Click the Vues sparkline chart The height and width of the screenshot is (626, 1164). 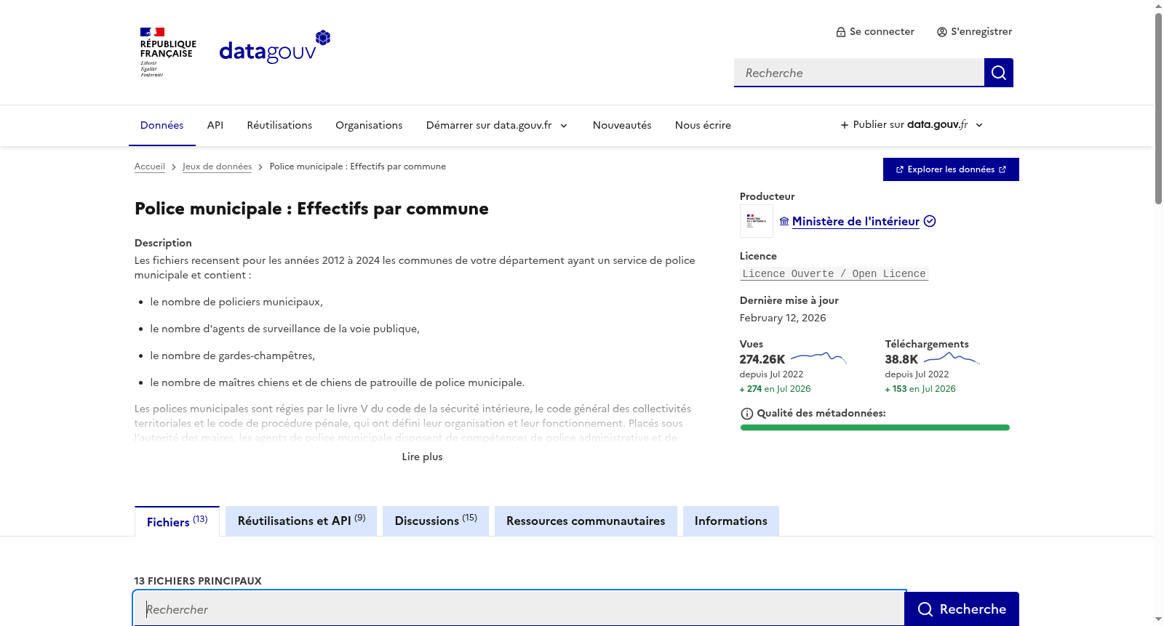(818, 358)
